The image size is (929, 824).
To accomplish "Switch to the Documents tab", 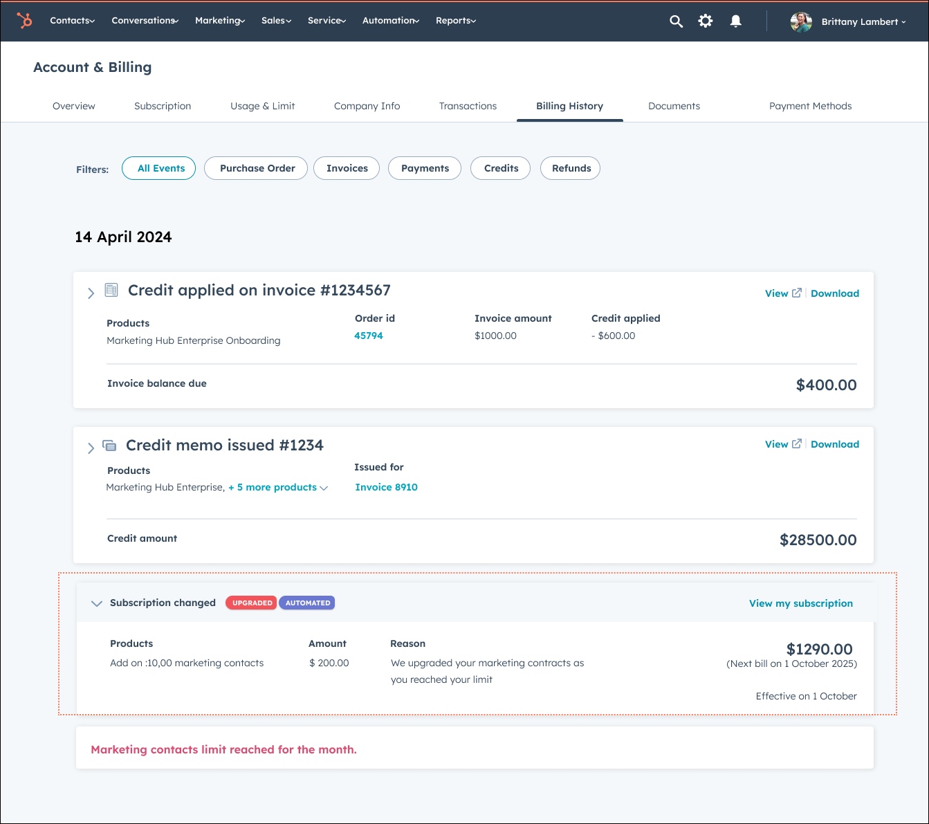I will tap(674, 106).
